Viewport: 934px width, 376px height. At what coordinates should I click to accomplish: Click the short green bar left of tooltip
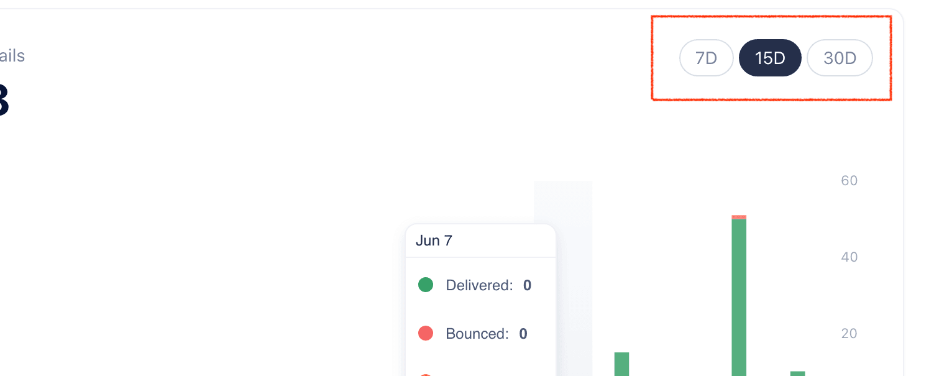621,364
